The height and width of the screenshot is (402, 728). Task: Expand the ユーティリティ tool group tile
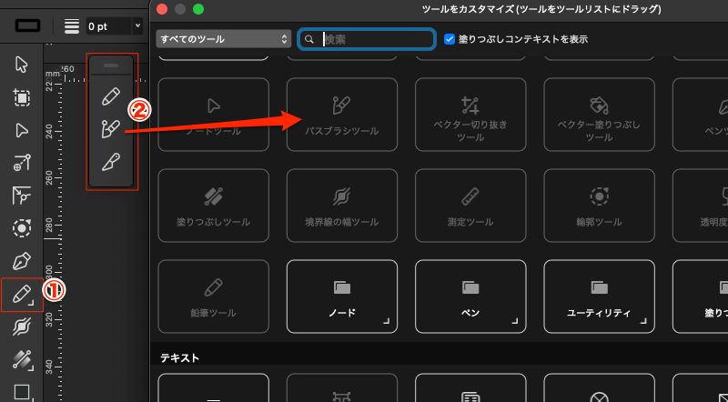point(600,296)
